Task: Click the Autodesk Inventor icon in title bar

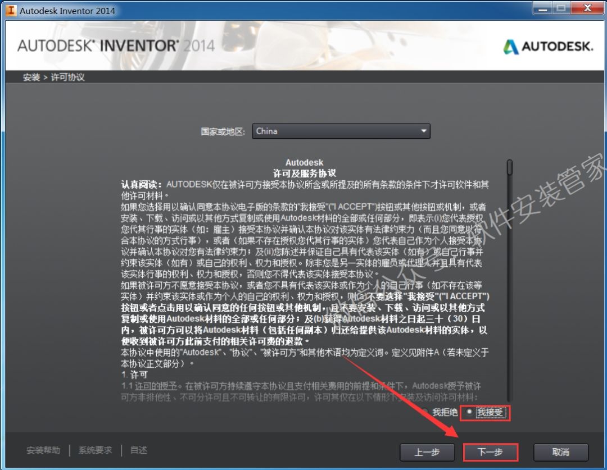Action: click(x=10, y=10)
